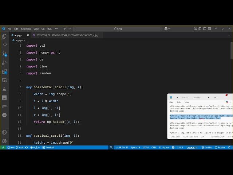Expand the breadcrumb ellipsis after app.py
Viewport: 233px width, 175px height.
pyautogui.click(x=27, y=40)
